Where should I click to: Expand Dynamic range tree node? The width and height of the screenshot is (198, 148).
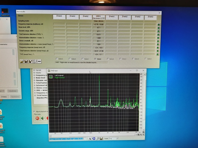click(x=35, y=80)
